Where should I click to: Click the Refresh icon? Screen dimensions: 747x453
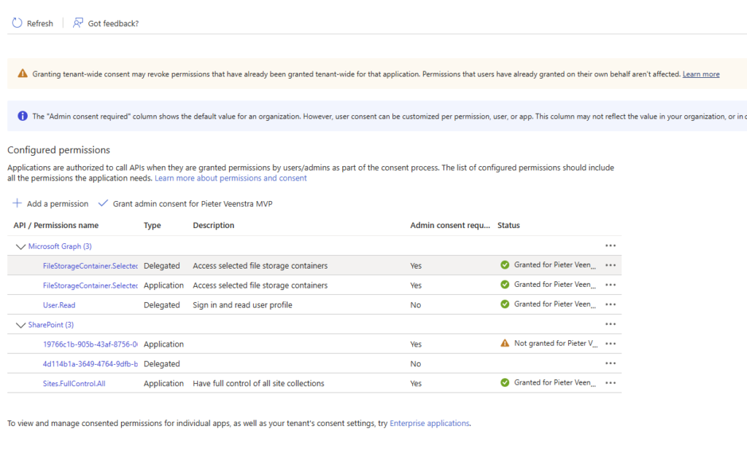point(18,23)
